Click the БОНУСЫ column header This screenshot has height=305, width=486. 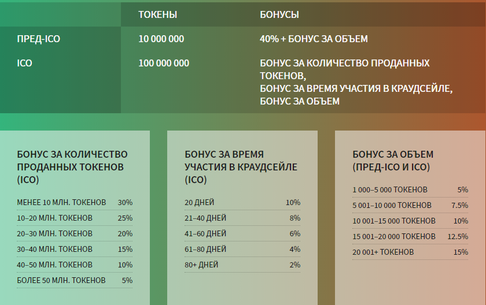[279, 14]
